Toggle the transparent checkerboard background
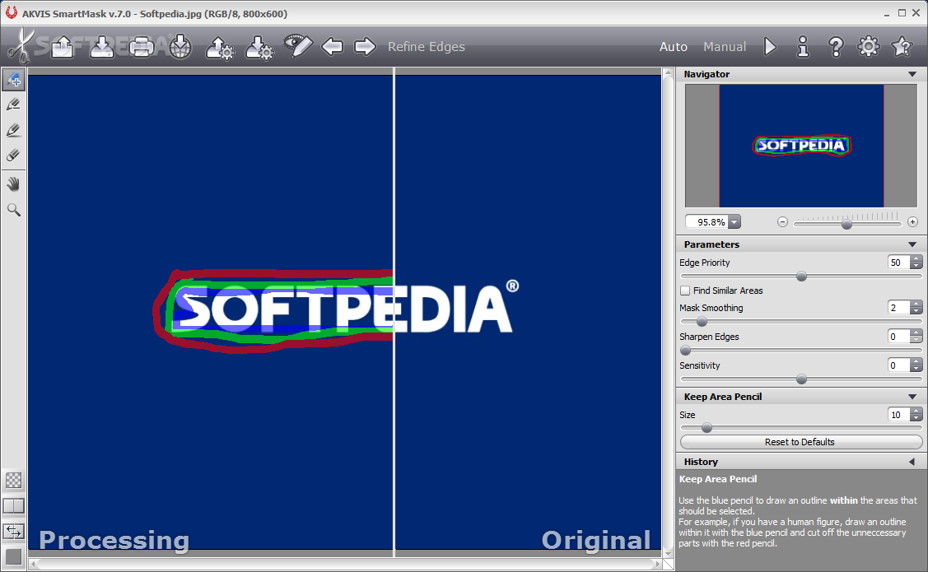Viewport: 928px width, 572px height. click(x=14, y=481)
